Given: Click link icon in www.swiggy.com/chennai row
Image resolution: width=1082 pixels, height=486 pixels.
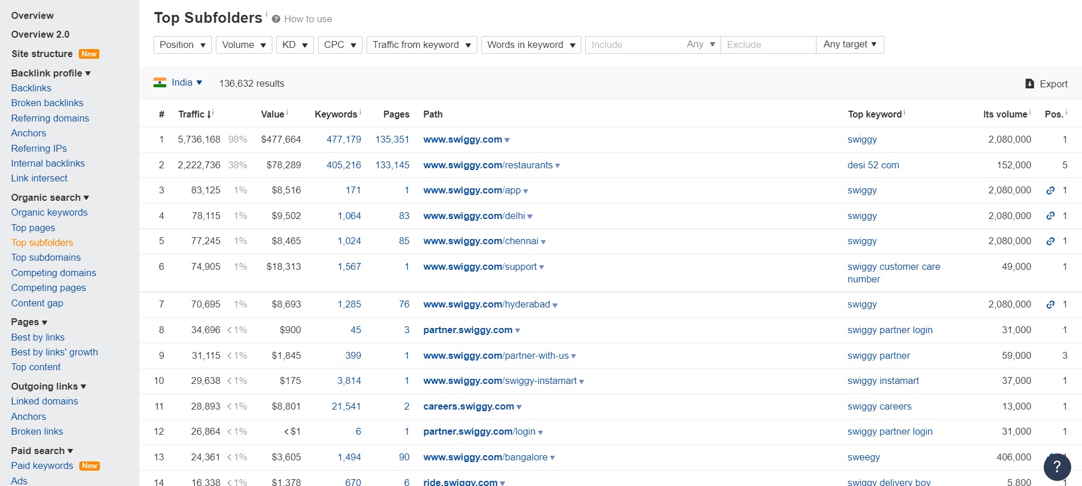Looking at the screenshot, I should tap(1050, 241).
